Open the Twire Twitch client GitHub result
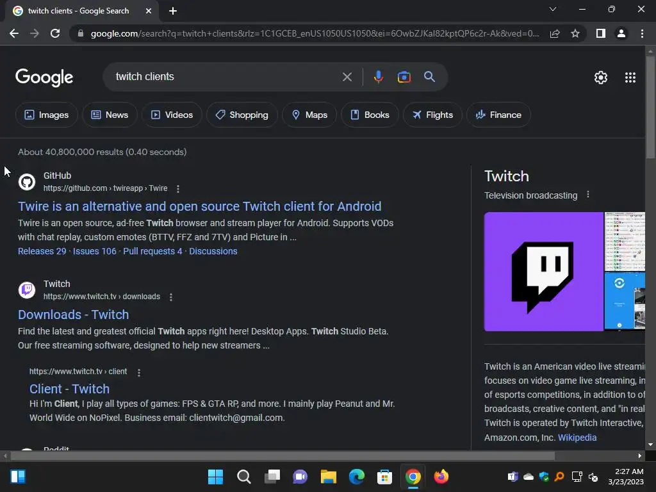The image size is (656, 492). 200,206
